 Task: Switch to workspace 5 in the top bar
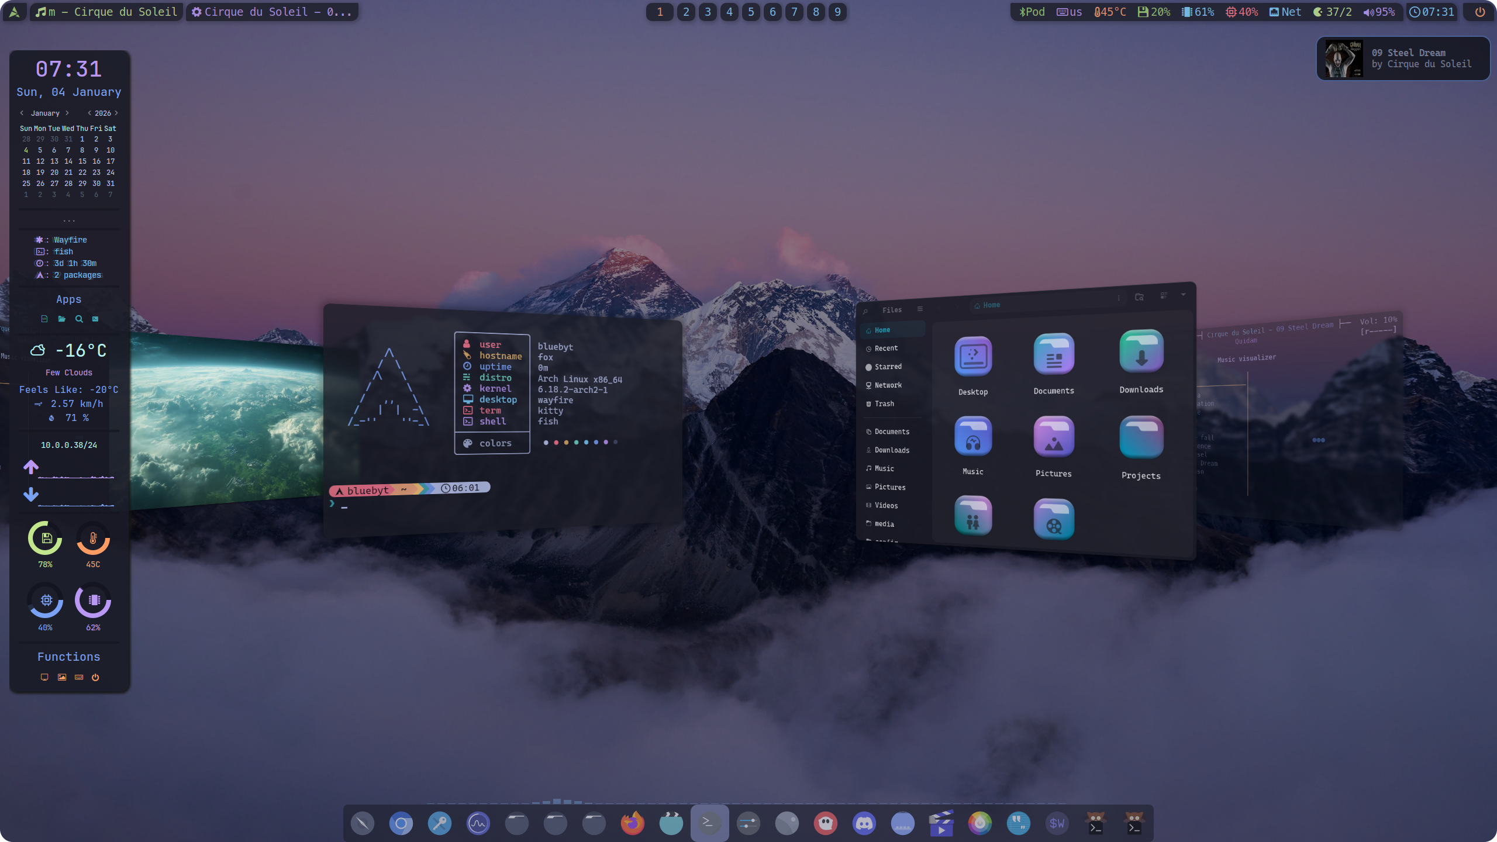click(751, 12)
